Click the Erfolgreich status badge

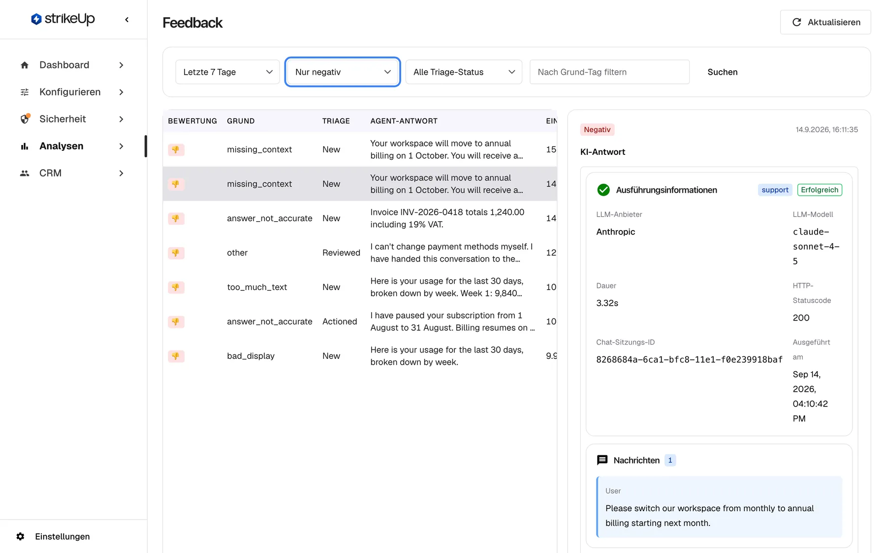[820, 190]
